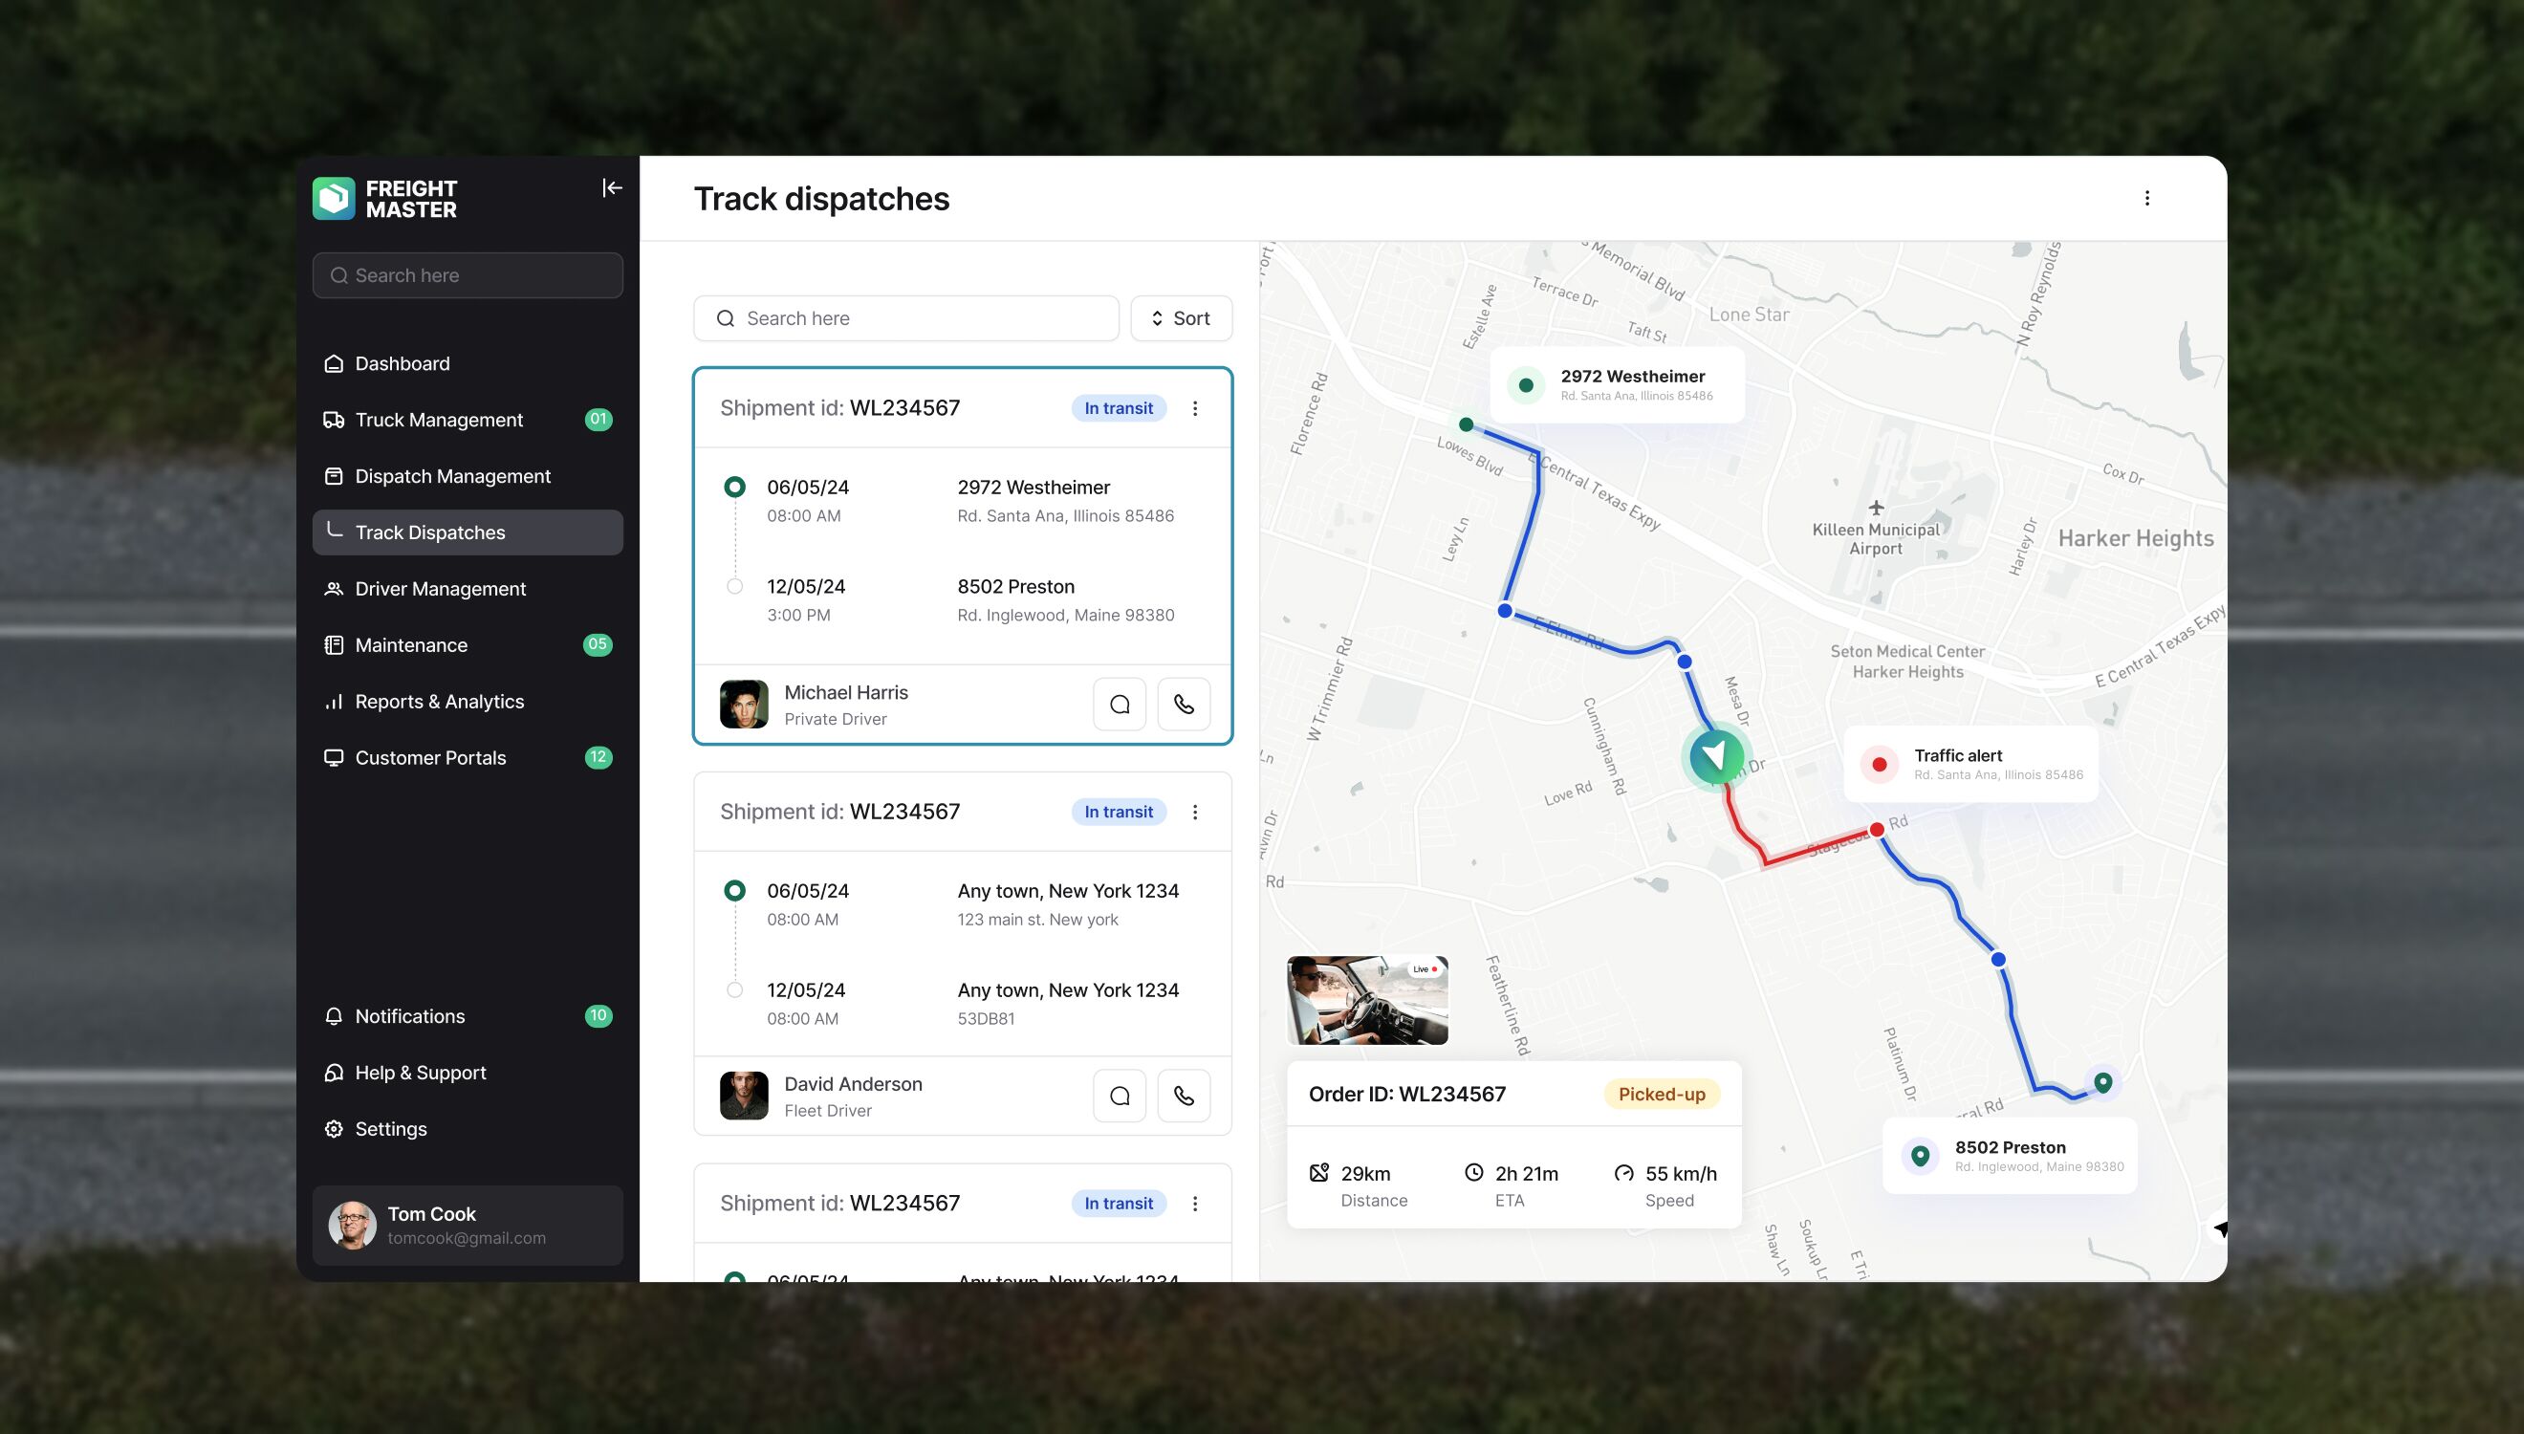Call driver Michael Harris
Screen dimensions: 2524x1434
point(1184,705)
